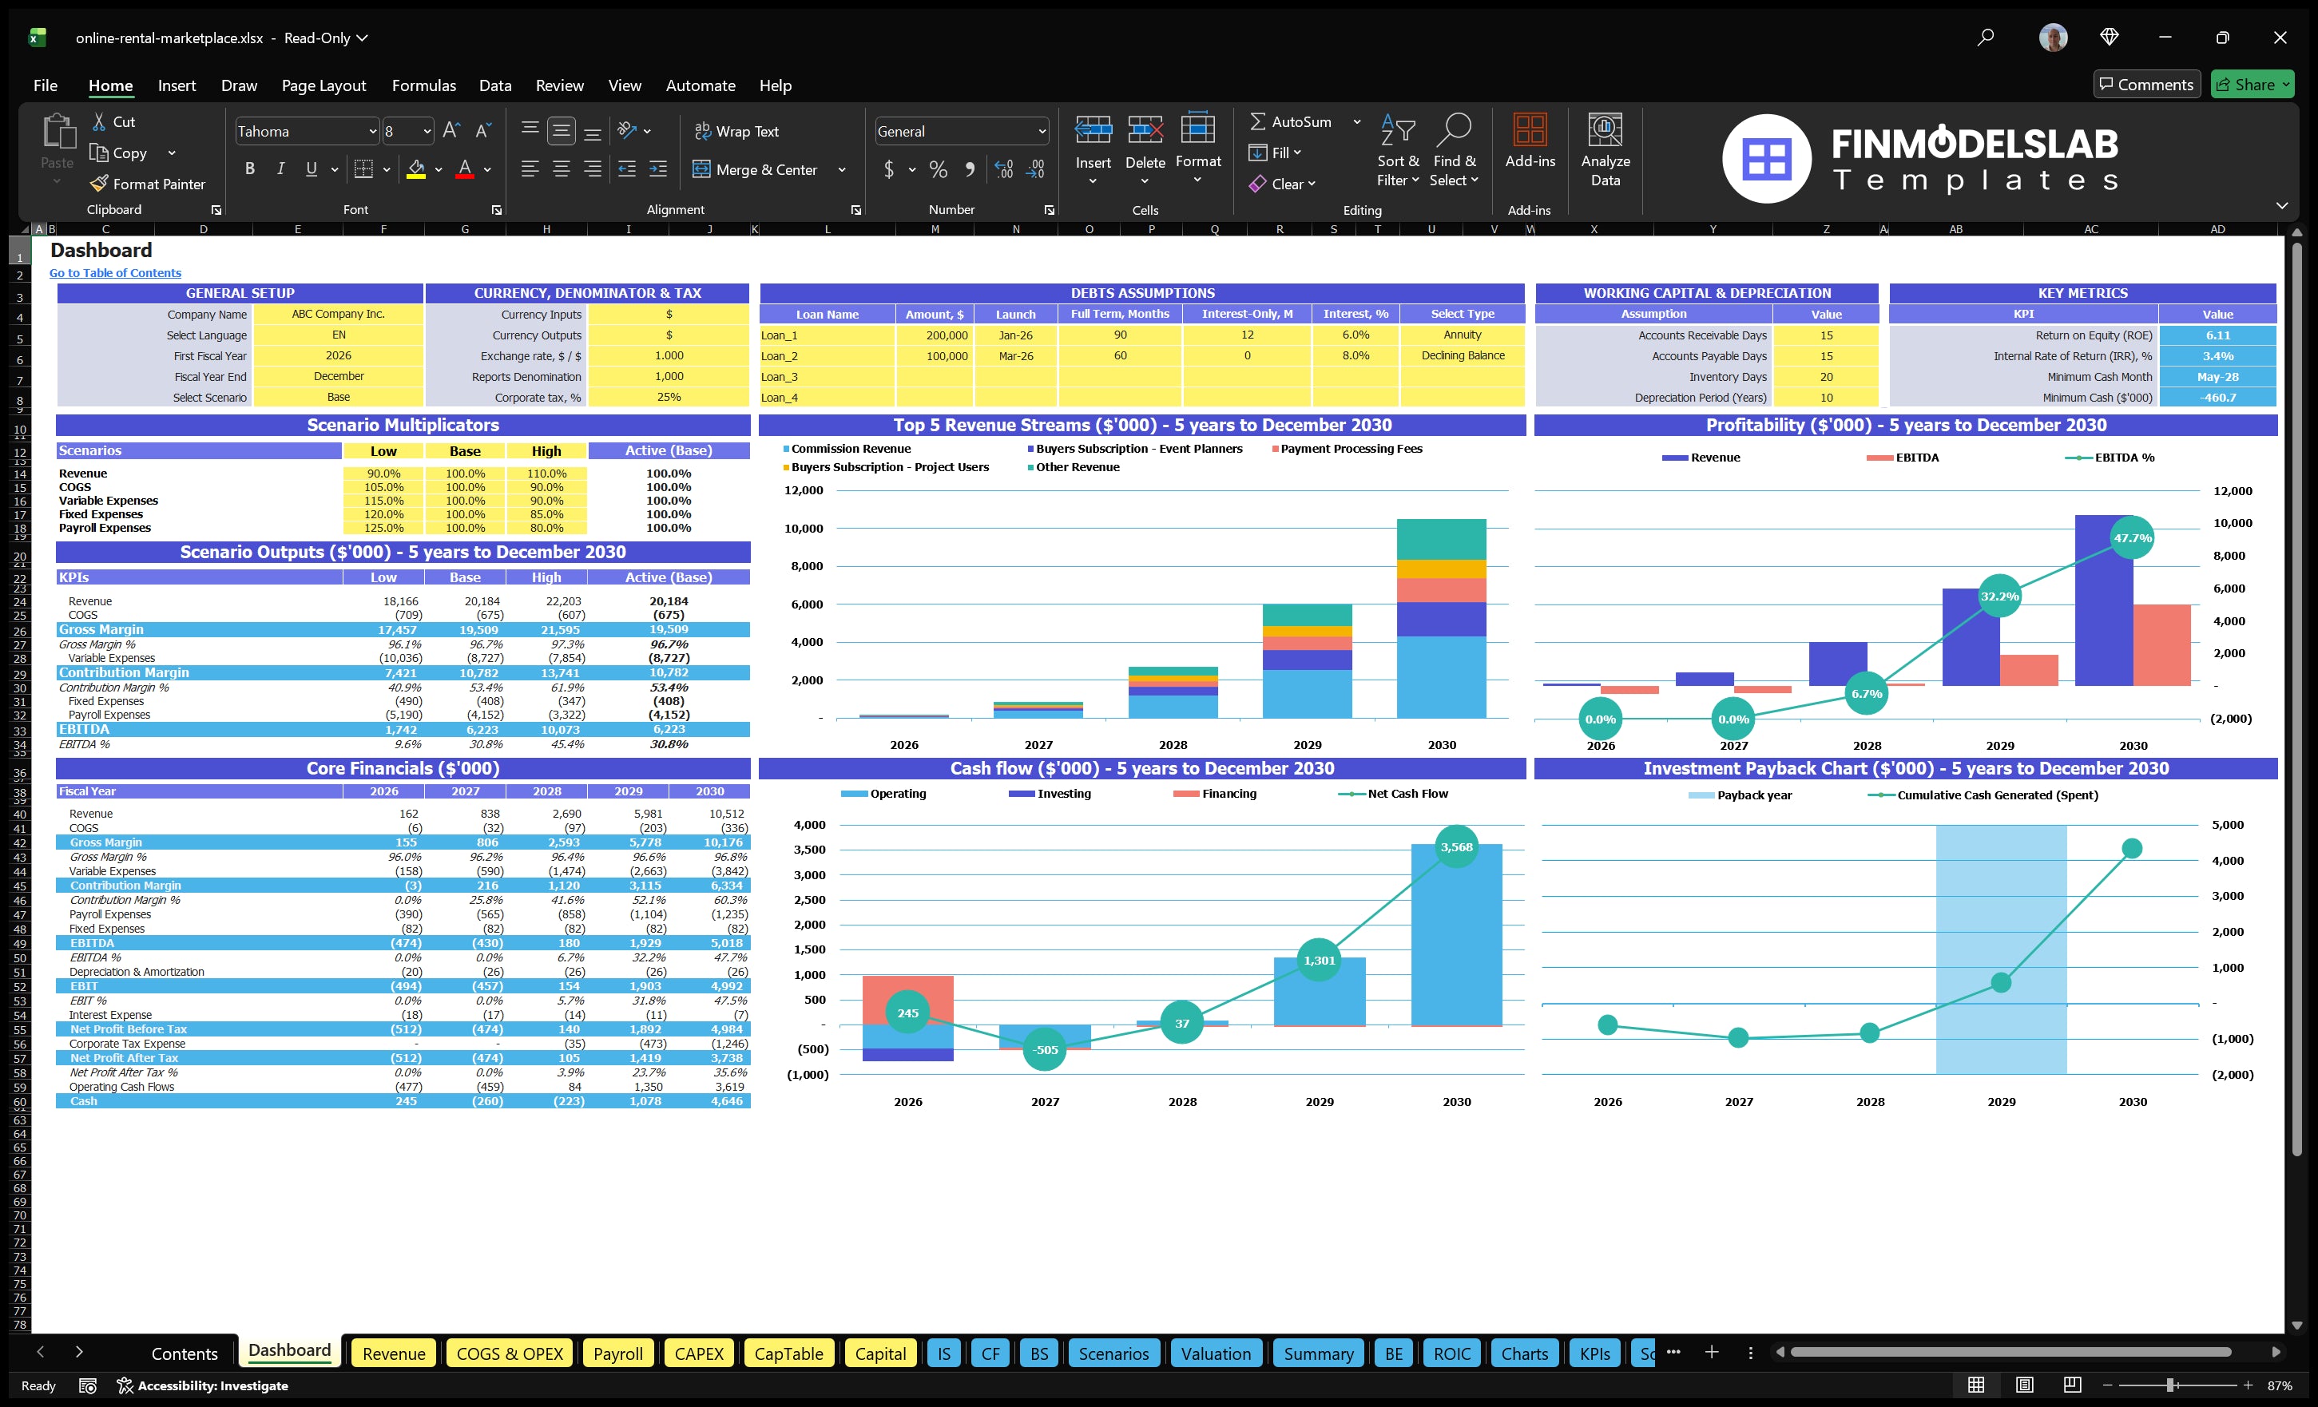2318x1407 pixels.
Task: Switch to Page Layout view in status bar
Action: point(2025,1385)
